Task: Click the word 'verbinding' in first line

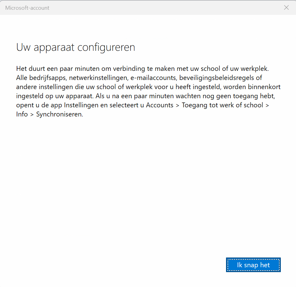Action: (x=129, y=69)
